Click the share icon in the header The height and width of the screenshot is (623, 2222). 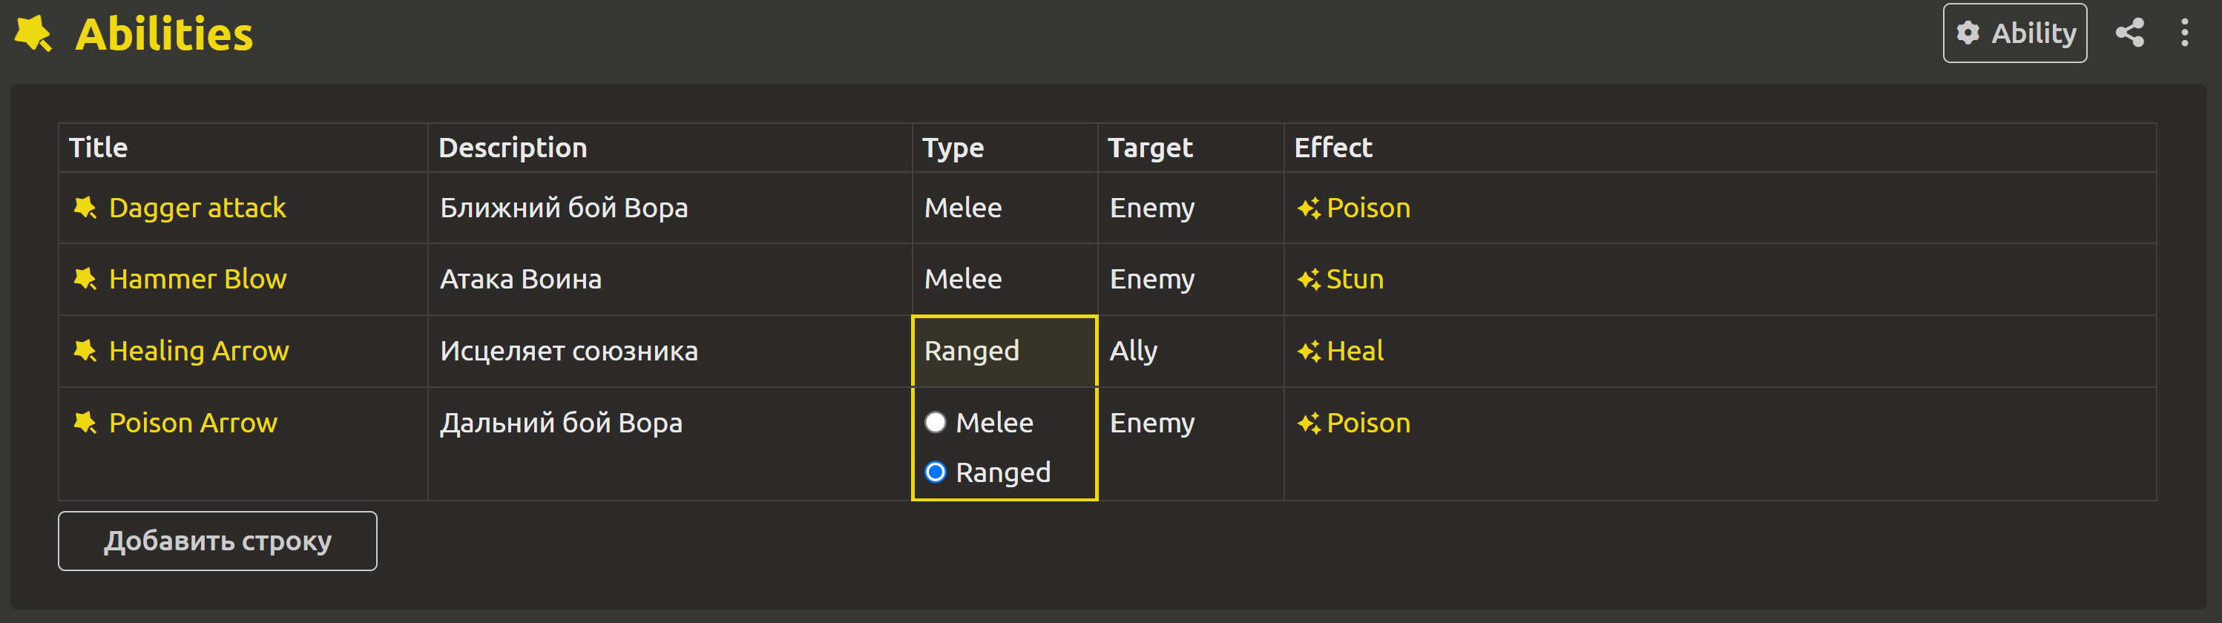point(2130,33)
